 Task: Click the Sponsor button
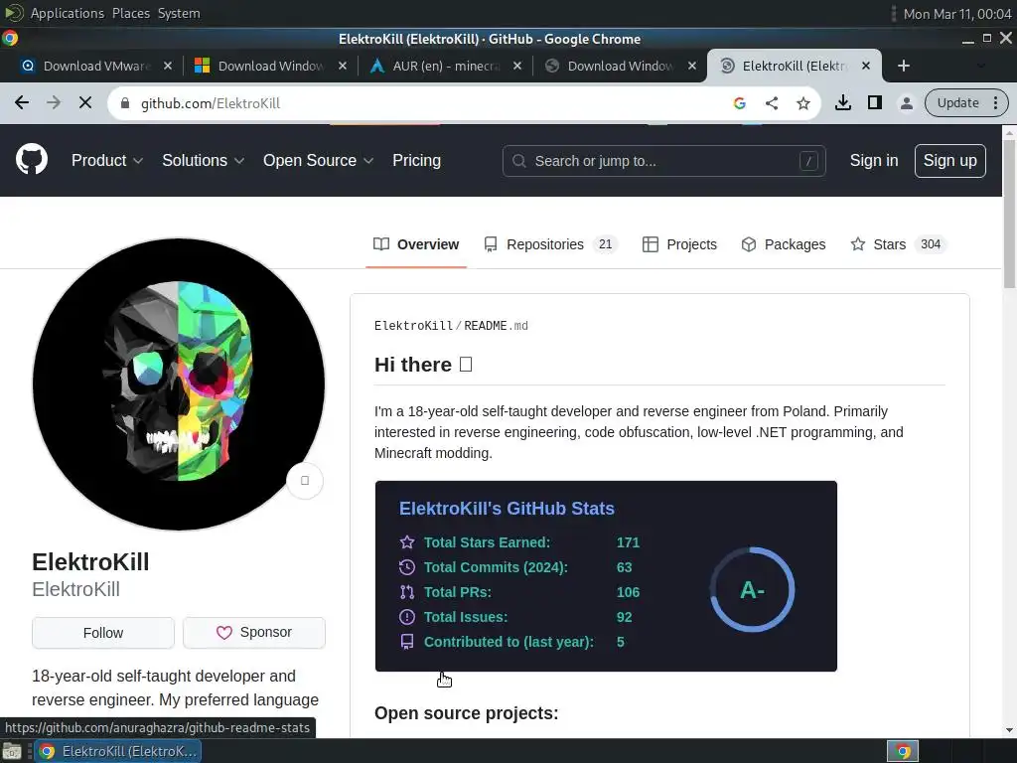[x=254, y=633]
